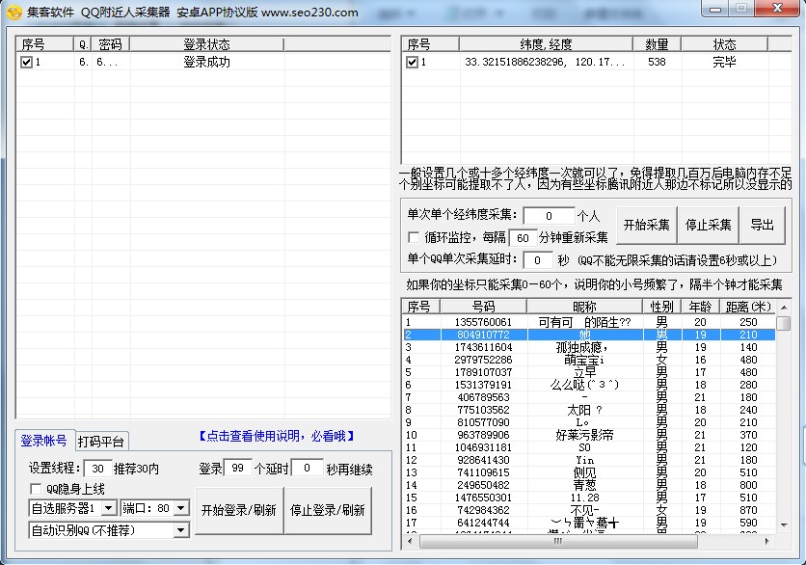Uncheck coordinate row 1 checkbox

pos(413,62)
